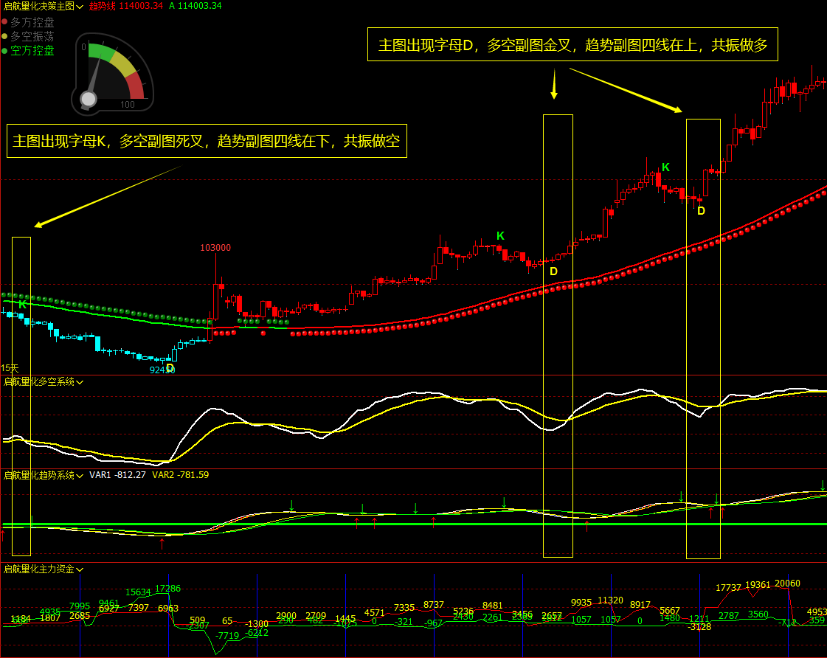The image size is (827, 658).
Task: Click the 15634 capital flow value
Action: 138,592
